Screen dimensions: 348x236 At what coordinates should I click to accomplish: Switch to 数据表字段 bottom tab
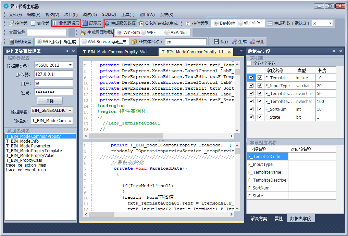[x=300, y=219]
